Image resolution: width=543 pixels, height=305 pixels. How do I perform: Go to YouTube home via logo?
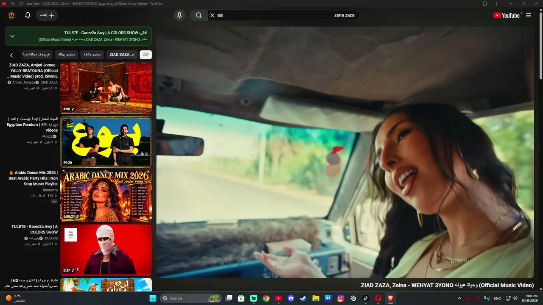click(507, 15)
